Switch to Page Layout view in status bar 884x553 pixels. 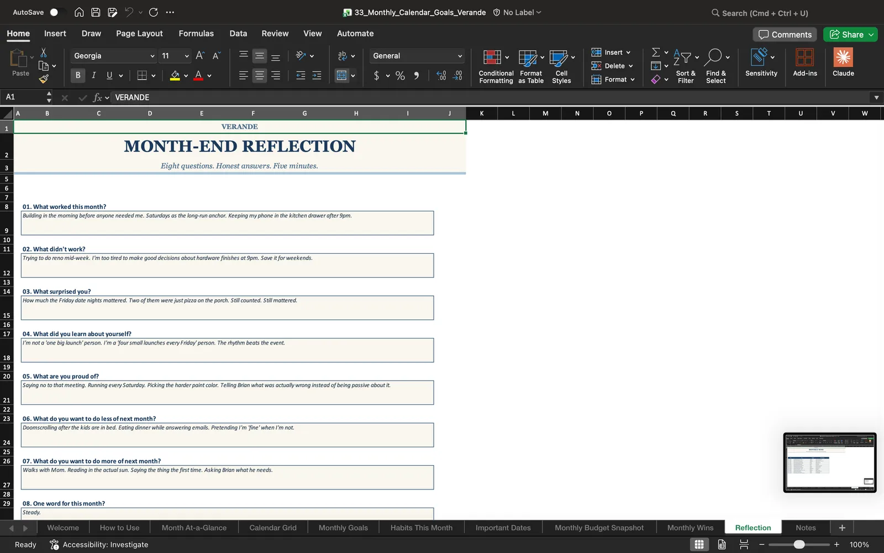pyautogui.click(x=722, y=545)
